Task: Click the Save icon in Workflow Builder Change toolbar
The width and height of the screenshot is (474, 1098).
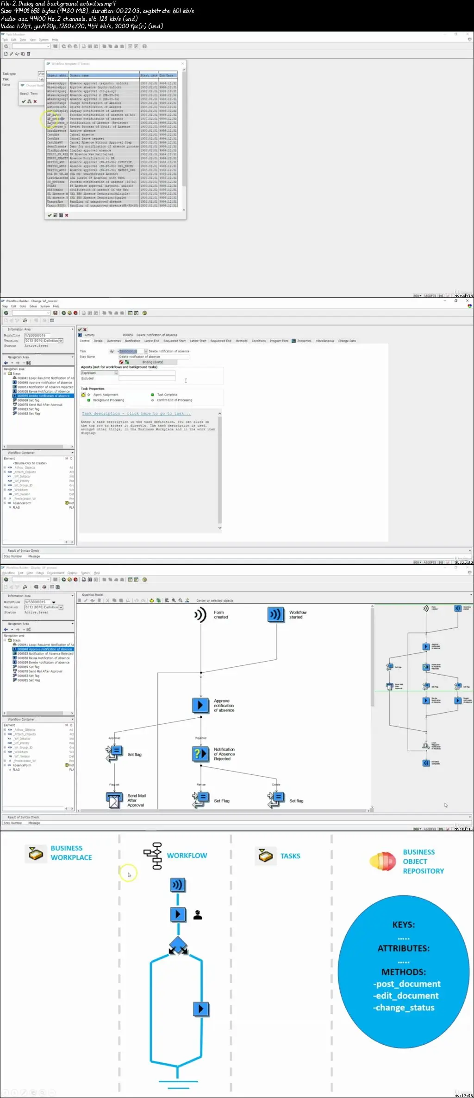Action: (56, 313)
